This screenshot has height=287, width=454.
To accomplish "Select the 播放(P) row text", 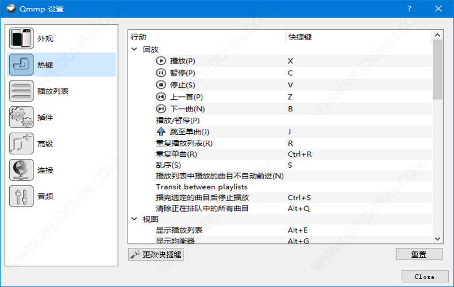I will [182, 61].
